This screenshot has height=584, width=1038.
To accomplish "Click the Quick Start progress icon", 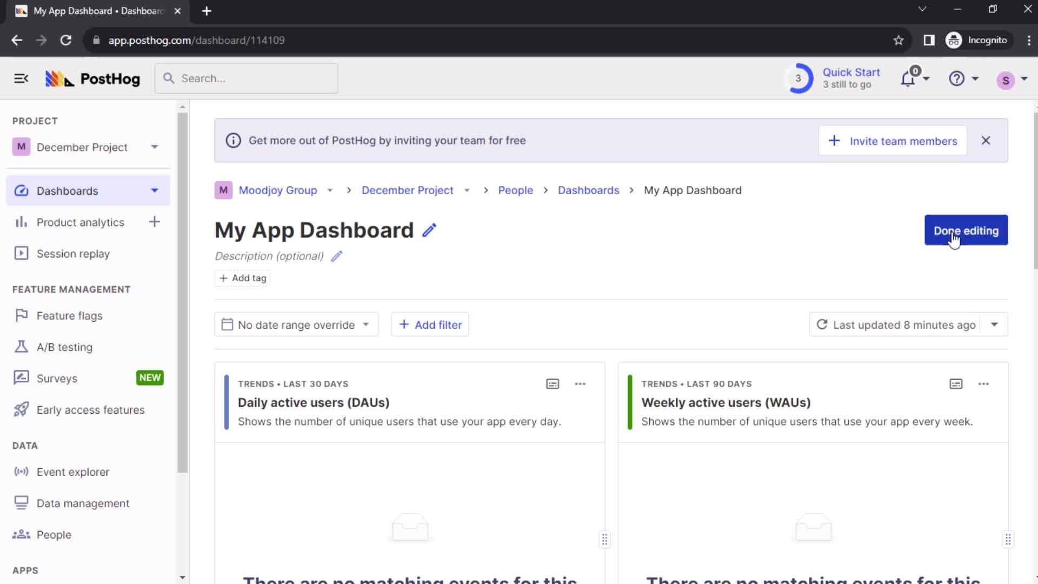I will click(798, 78).
